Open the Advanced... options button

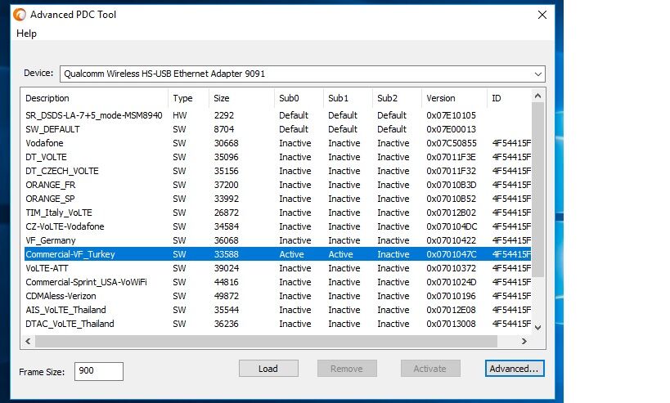pyautogui.click(x=515, y=369)
